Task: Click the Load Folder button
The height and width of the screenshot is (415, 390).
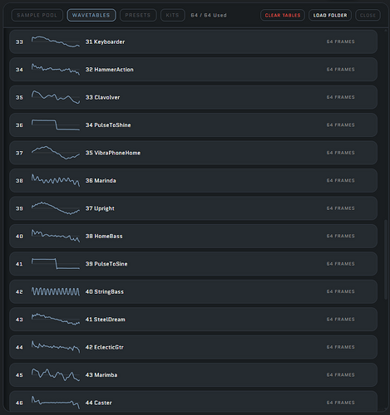Action: click(x=330, y=15)
